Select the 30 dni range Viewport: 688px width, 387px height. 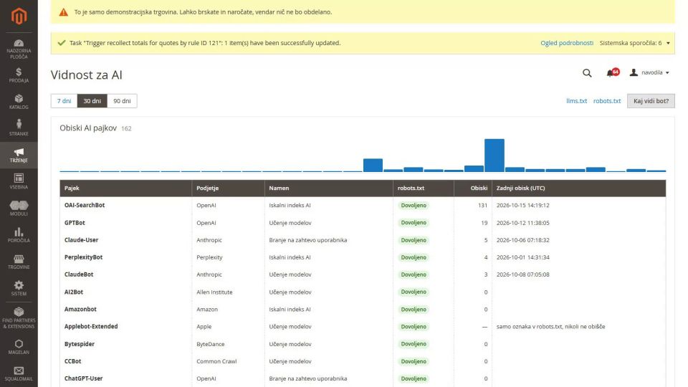[x=92, y=101]
